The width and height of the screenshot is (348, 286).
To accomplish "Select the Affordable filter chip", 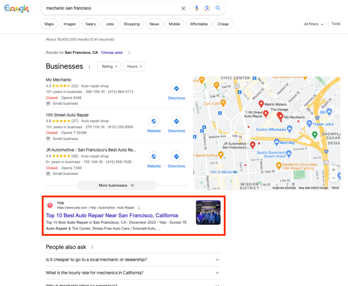I will click(x=199, y=24).
